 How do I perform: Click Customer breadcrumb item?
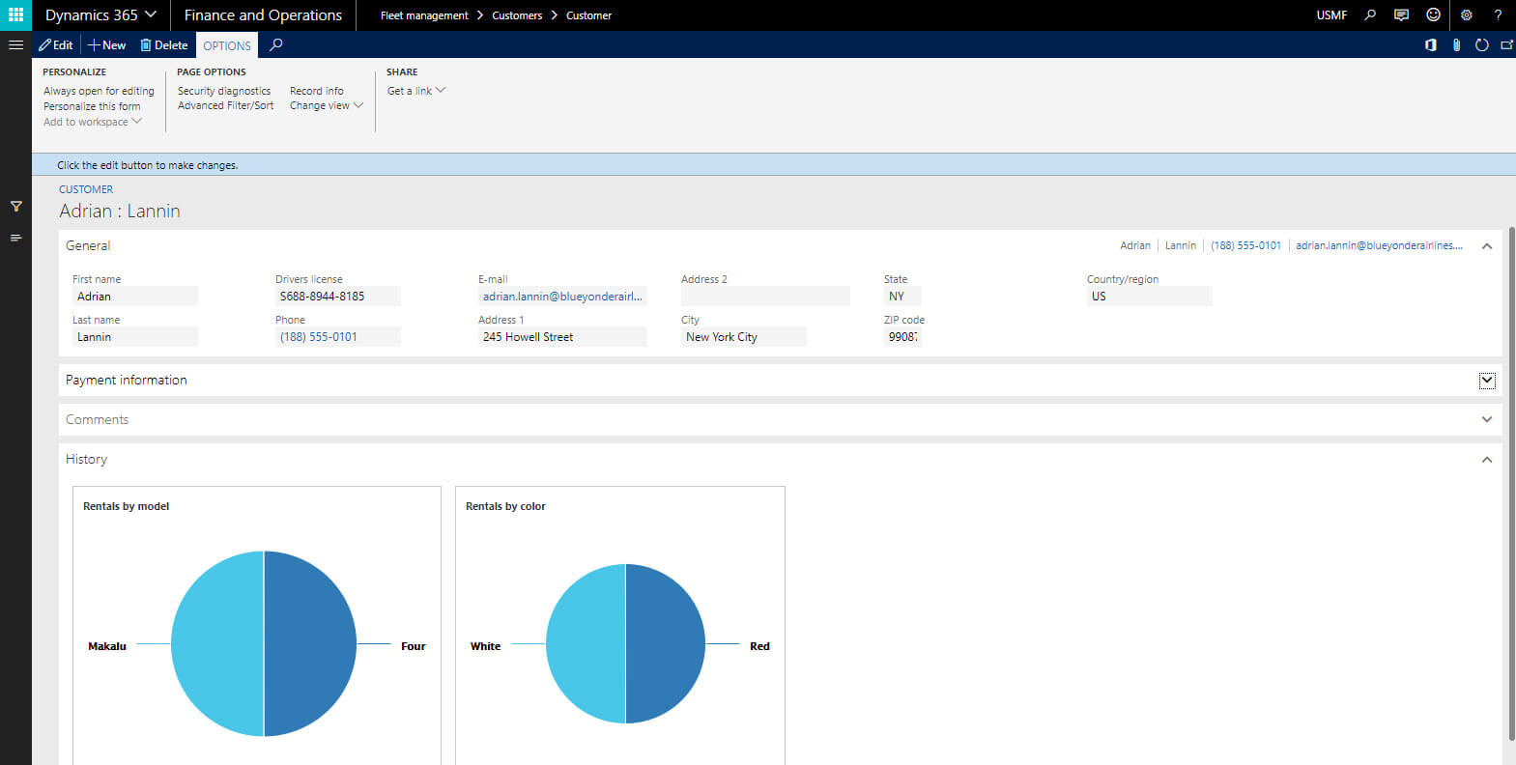pos(588,15)
